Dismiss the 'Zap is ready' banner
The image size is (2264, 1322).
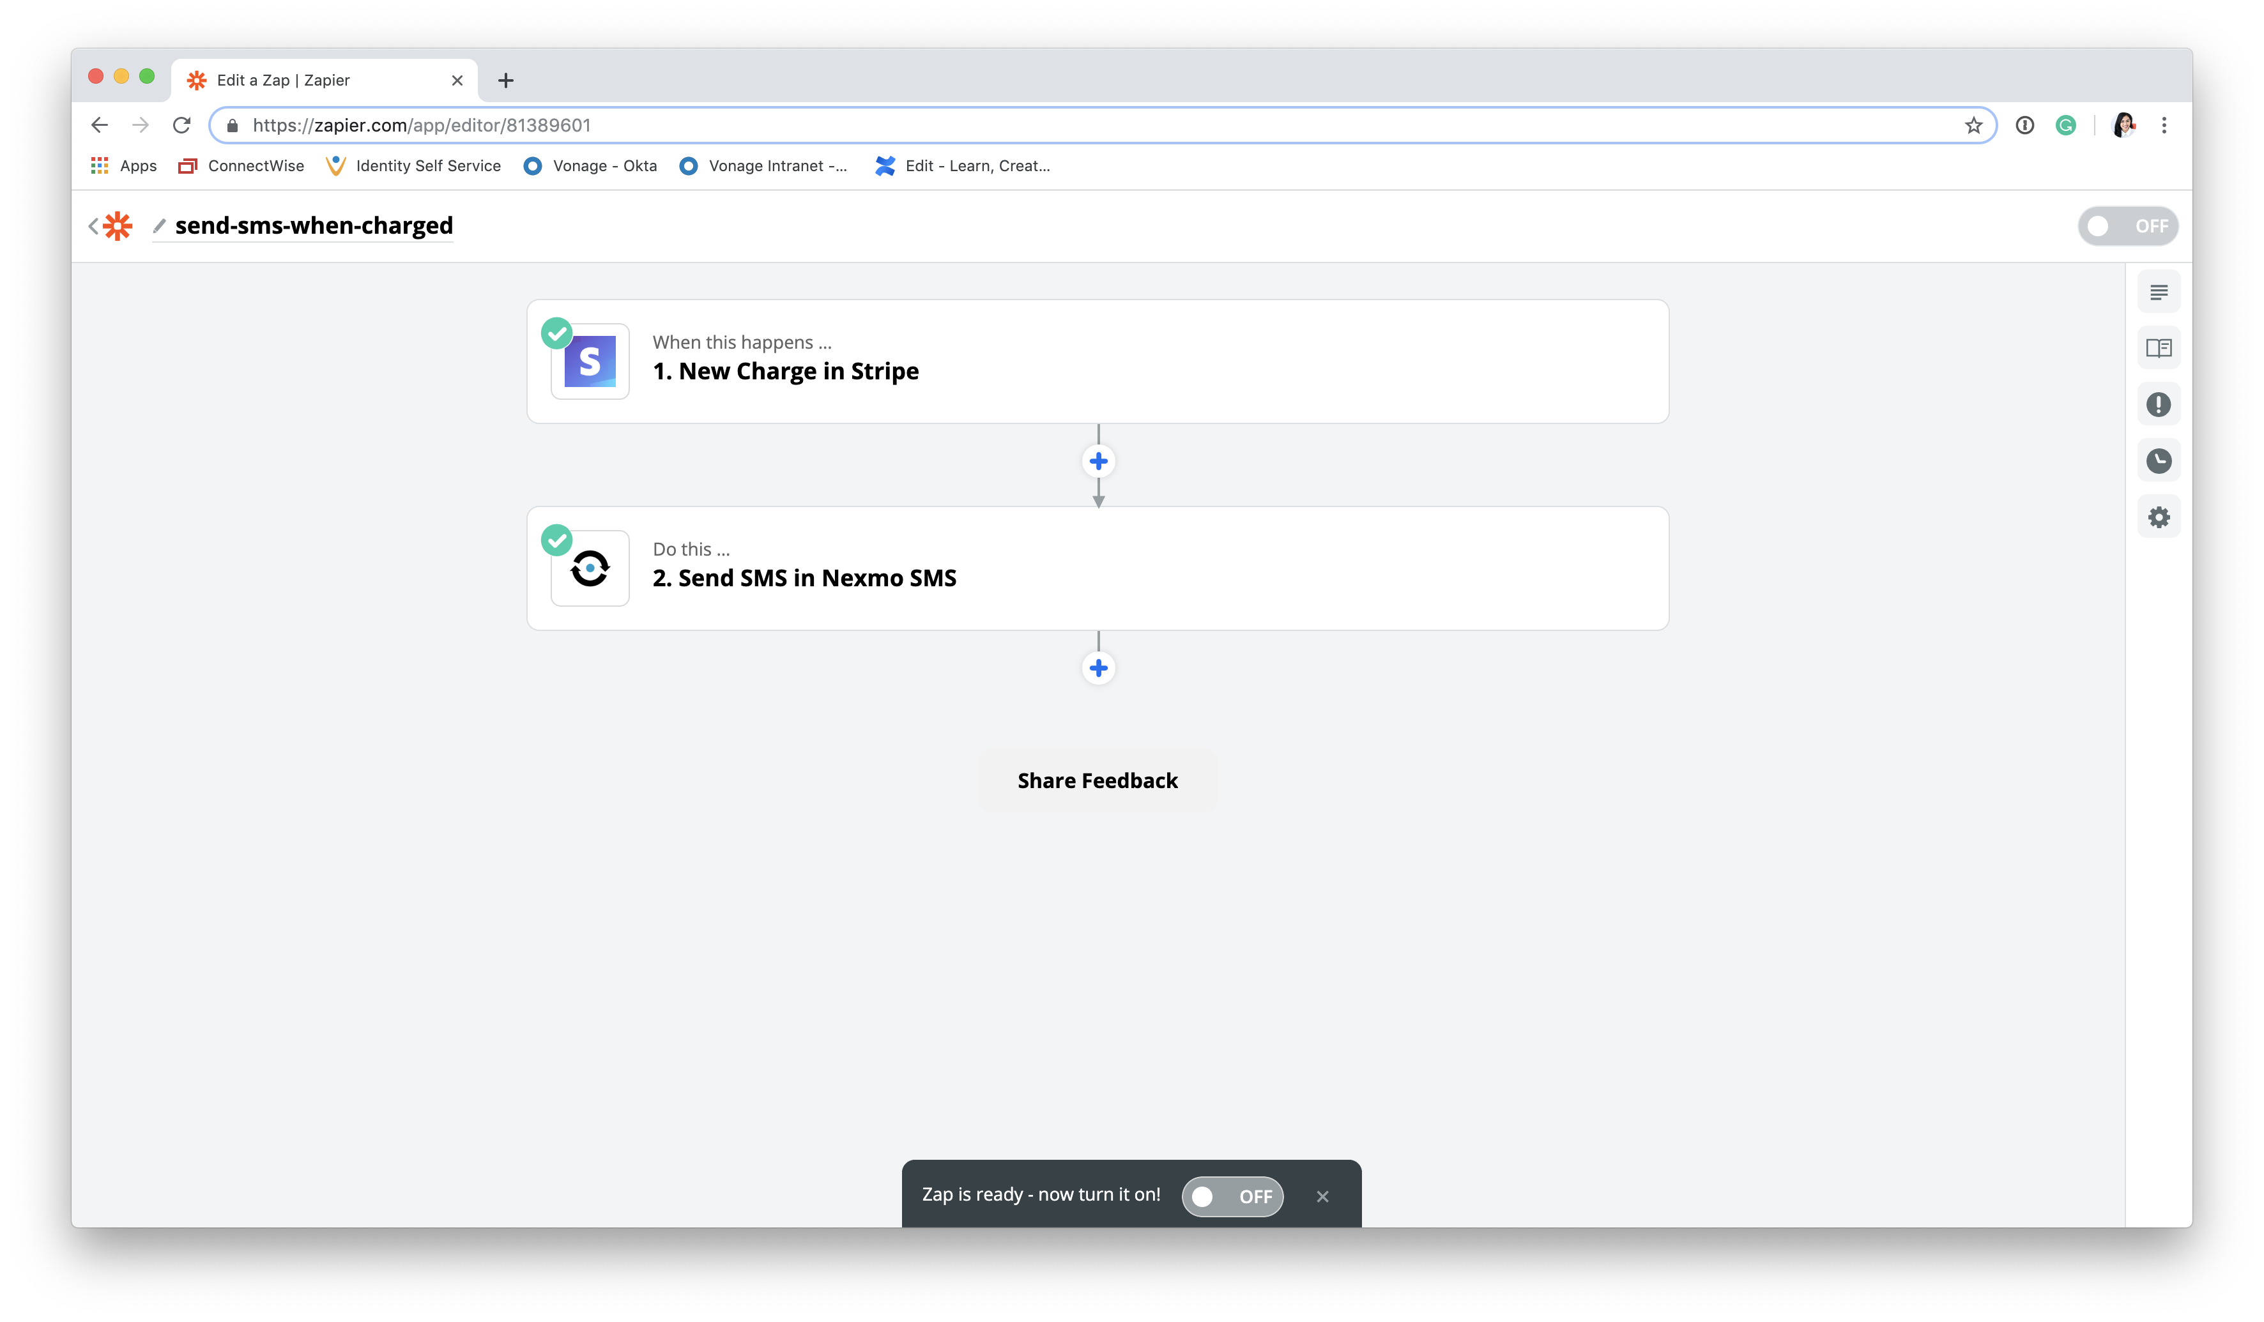click(1322, 1196)
